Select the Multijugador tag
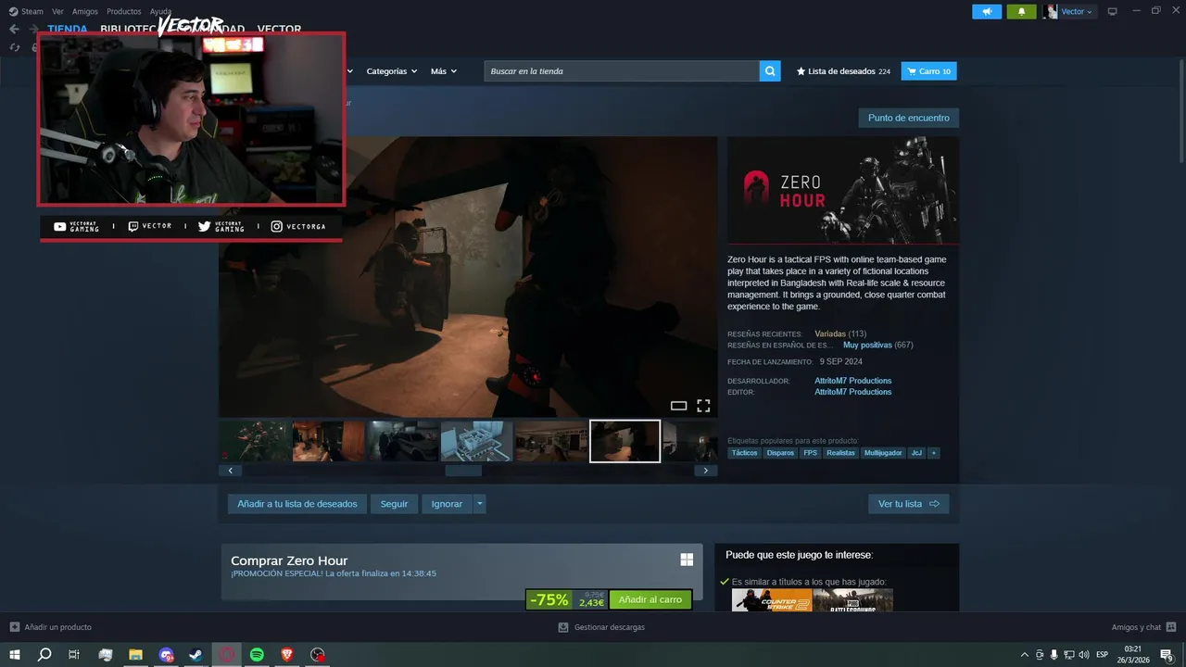 (x=883, y=453)
